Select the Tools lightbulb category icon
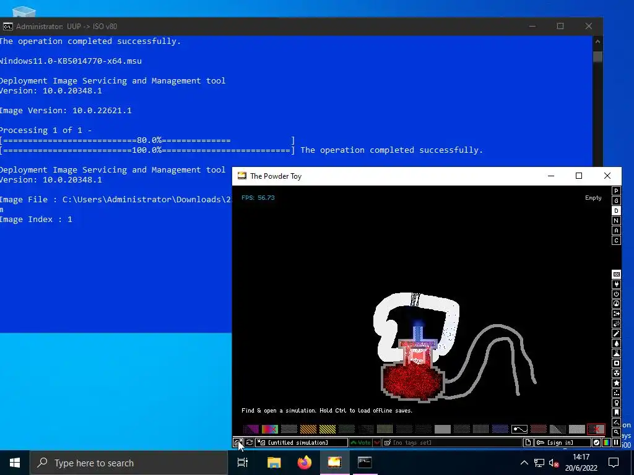This screenshot has width=634, height=475. (x=616, y=403)
